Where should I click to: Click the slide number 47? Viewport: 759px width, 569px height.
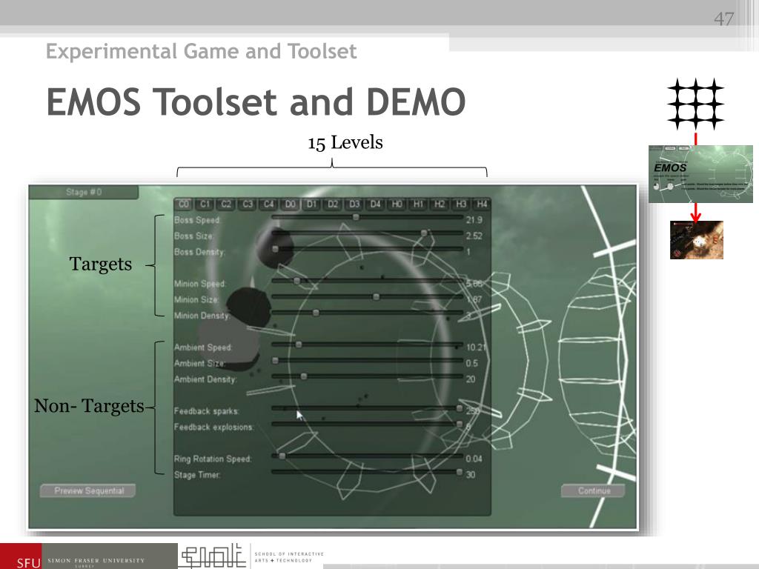click(723, 19)
